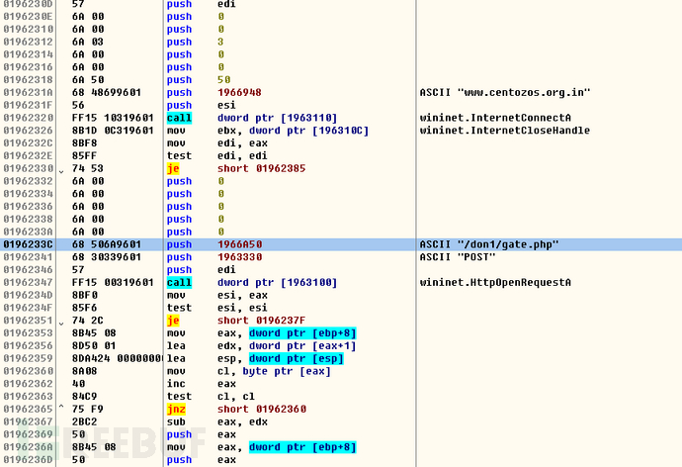Click operand "short 0196237F"
Screen dimensions: 682x467
click(261, 321)
